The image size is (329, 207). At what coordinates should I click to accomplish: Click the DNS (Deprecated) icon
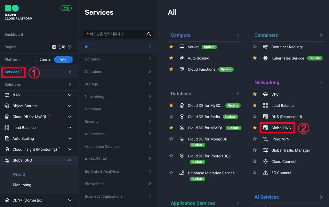coord(265,116)
